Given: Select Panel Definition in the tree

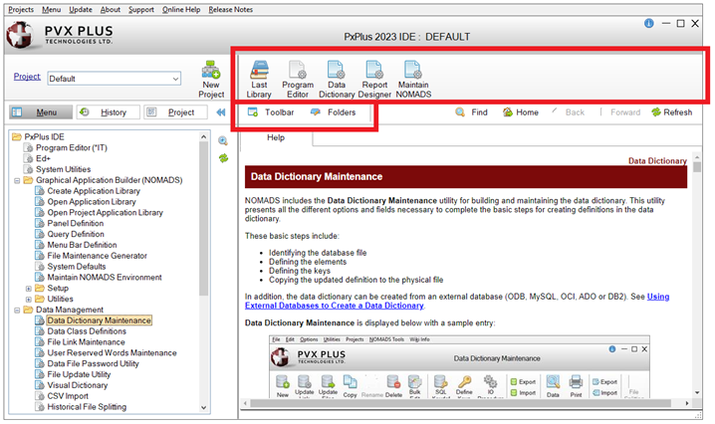Looking at the screenshot, I should coord(82,223).
